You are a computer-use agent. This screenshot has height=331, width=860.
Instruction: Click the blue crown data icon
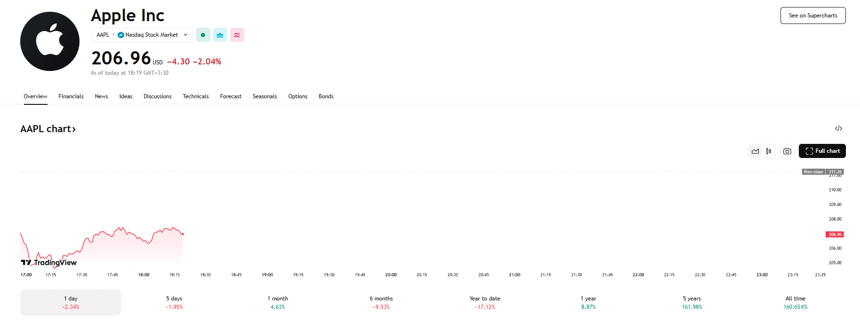pyautogui.click(x=220, y=35)
